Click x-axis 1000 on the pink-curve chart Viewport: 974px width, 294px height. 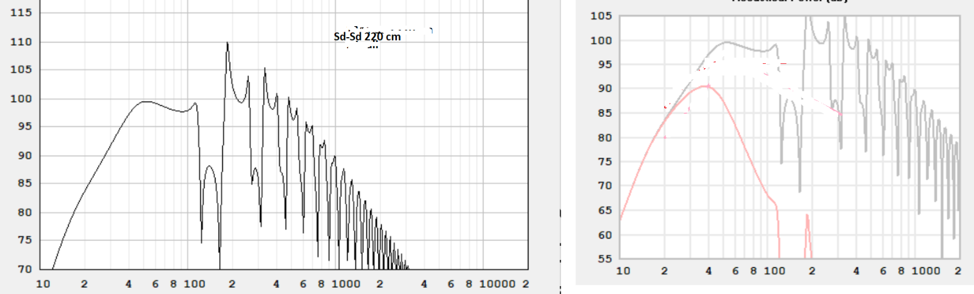click(926, 271)
